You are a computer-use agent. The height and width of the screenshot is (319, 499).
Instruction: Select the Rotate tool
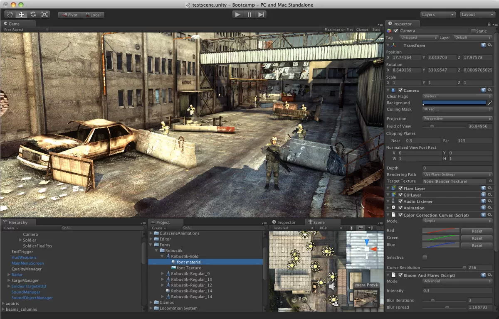(x=33, y=15)
